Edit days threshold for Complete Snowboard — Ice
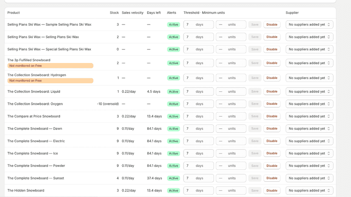351x197 pixels. pyautogui.click(x=198, y=153)
